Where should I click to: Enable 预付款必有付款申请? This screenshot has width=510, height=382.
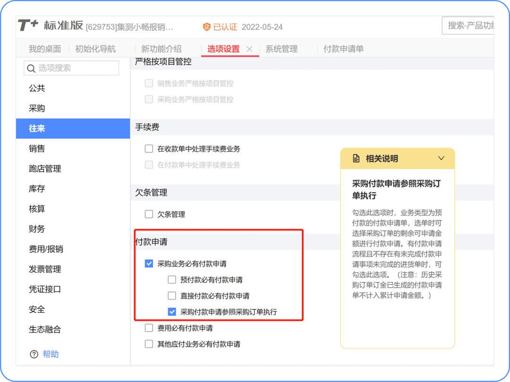172,280
